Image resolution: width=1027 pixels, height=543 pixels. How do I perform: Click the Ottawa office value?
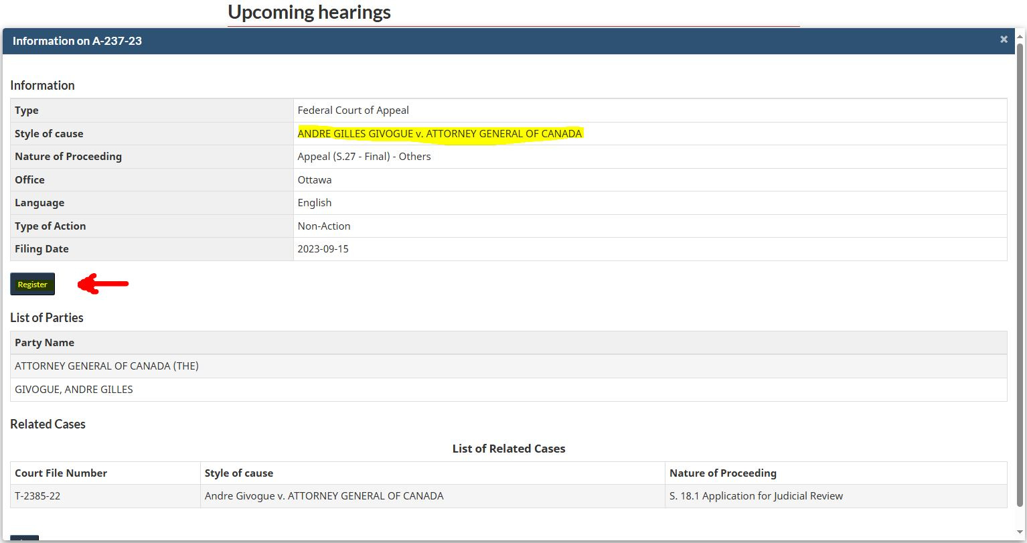click(315, 179)
